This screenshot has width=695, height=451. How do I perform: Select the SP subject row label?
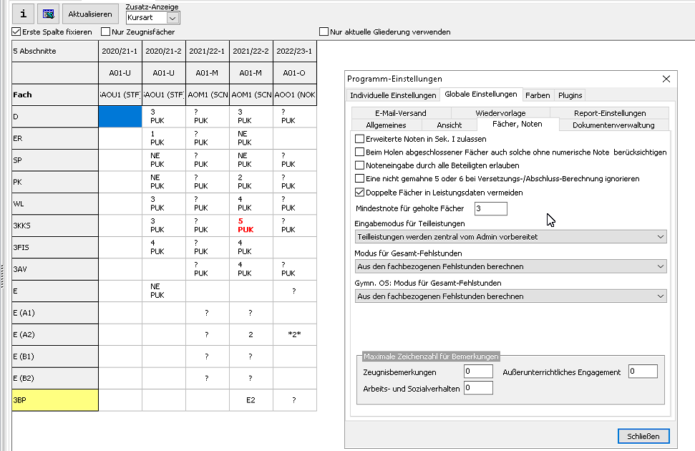pyautogui.click(x=55, y=160)
